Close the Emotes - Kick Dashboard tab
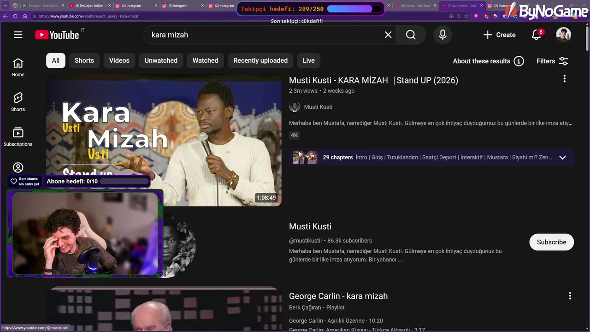Screen dimensions: 590x332 click(63, 6)
